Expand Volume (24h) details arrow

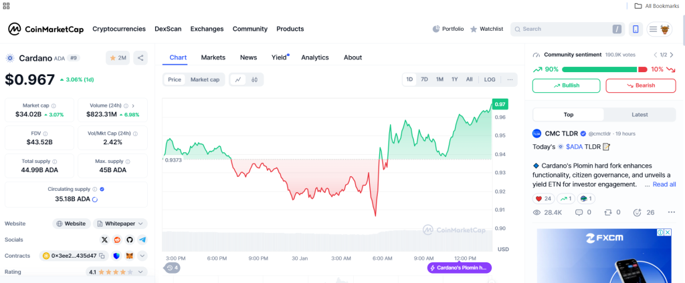coord(133,105)
